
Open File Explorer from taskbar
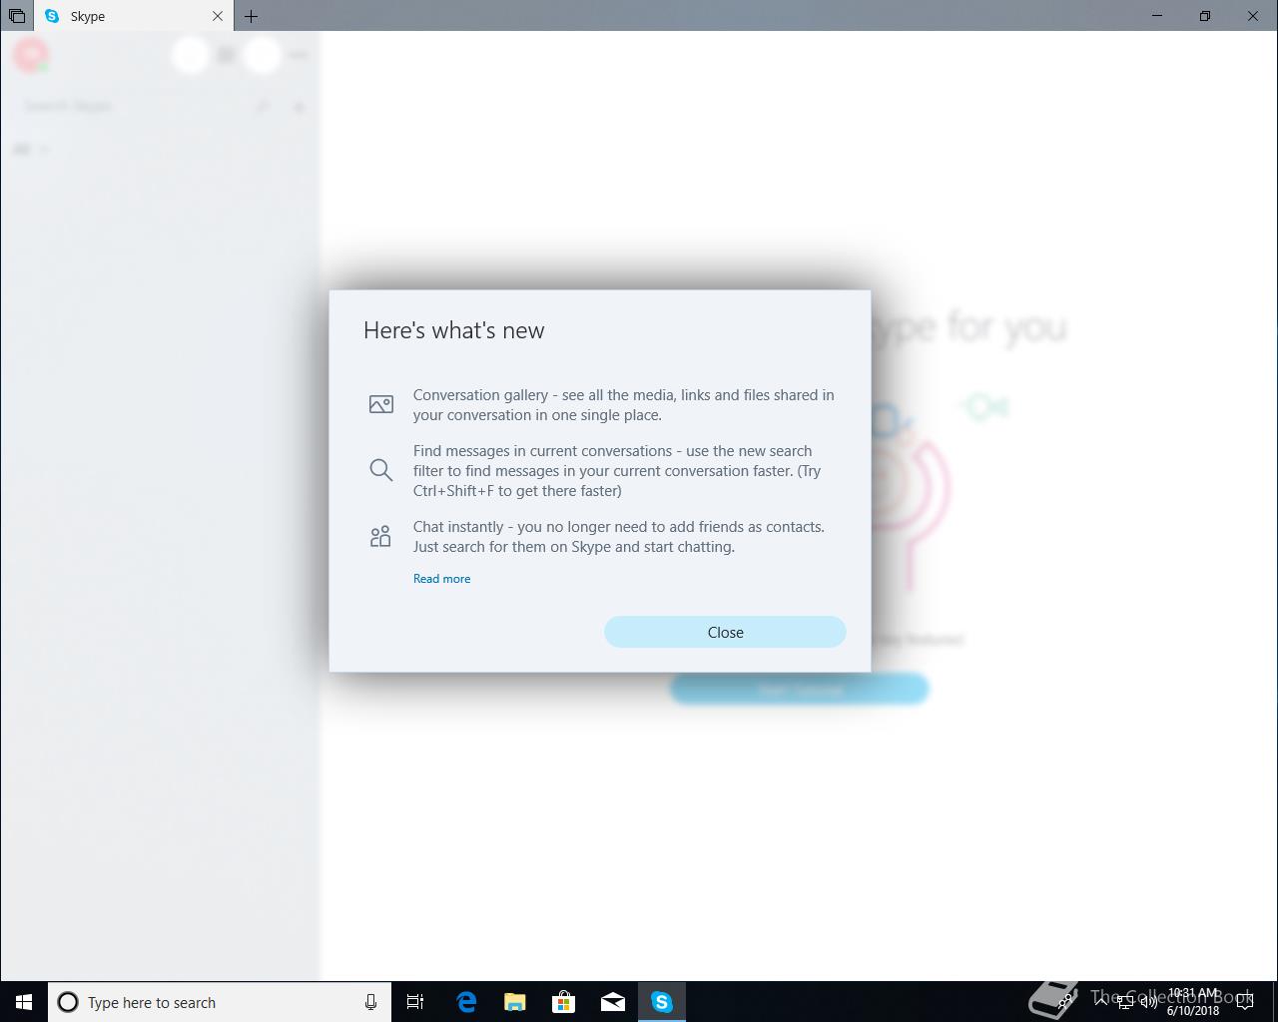(515, 1002)
